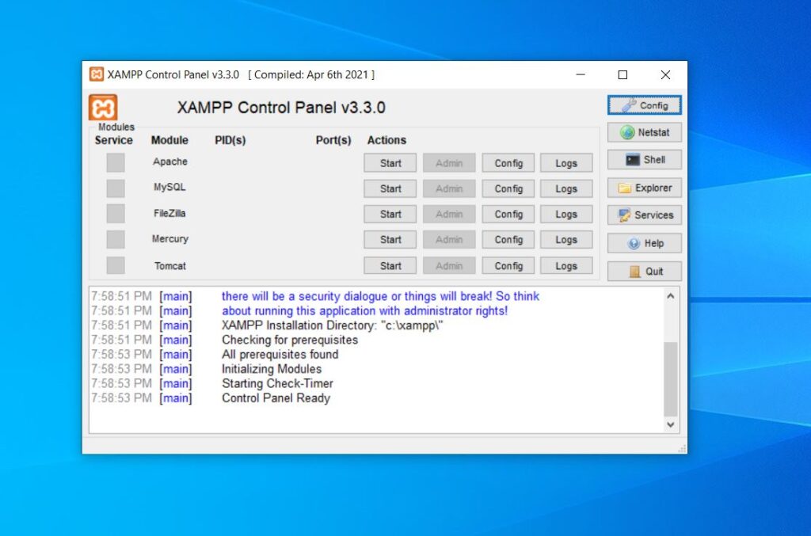Click the Apache module name

tap(169, 162)
